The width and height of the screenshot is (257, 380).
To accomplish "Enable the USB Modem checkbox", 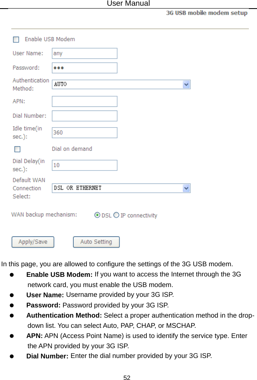I will pyautogui.click(x=16, y=40).
